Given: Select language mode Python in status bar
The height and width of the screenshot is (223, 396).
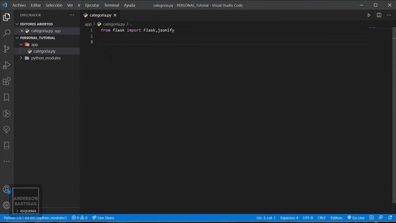Looking at the screenshot, I should coord(336,217).
